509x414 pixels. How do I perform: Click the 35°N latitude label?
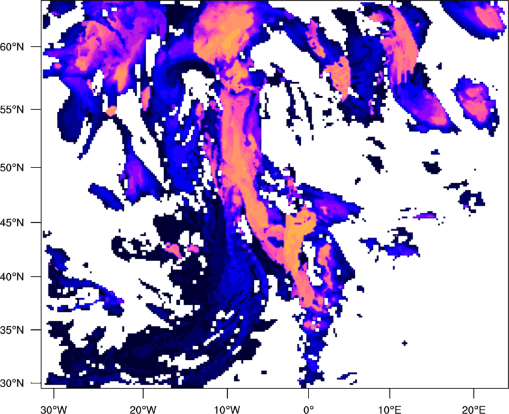coord(12,330)
